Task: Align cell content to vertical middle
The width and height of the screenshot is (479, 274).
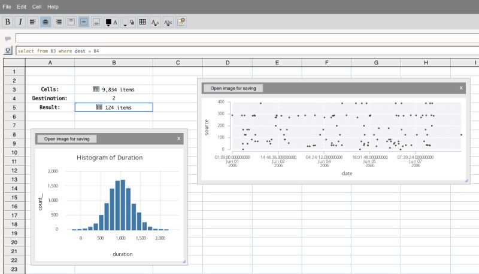Action: pos(84,22)
